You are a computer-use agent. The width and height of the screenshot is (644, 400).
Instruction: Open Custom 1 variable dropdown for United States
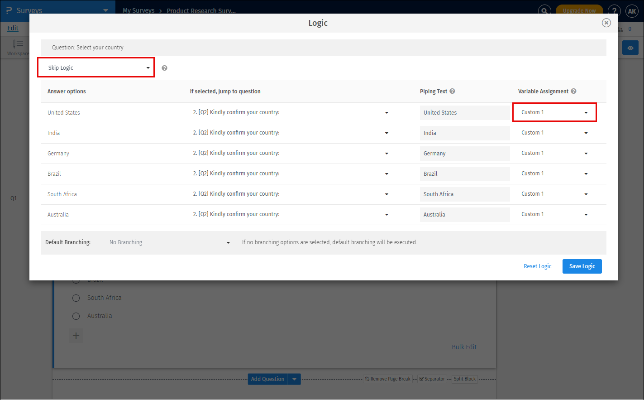[x=554, y=112]
